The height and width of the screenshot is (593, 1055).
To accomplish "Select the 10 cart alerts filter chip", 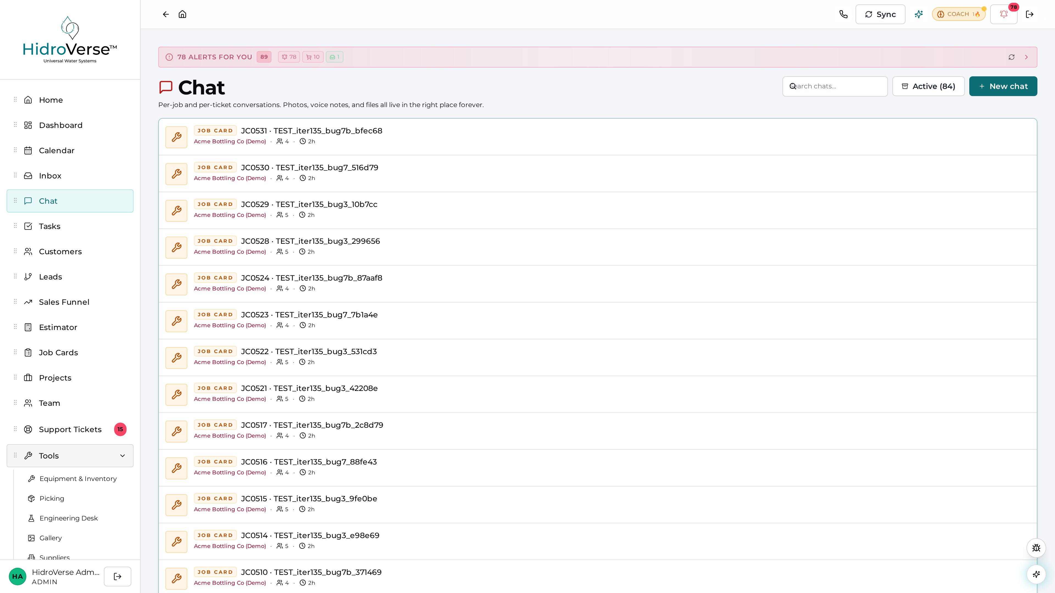I will click(313, 57).
